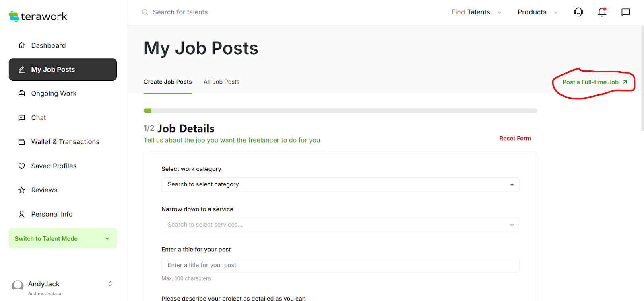Open Ongoing Work in the sidebar
644x301 pixels.
point(54,94)
